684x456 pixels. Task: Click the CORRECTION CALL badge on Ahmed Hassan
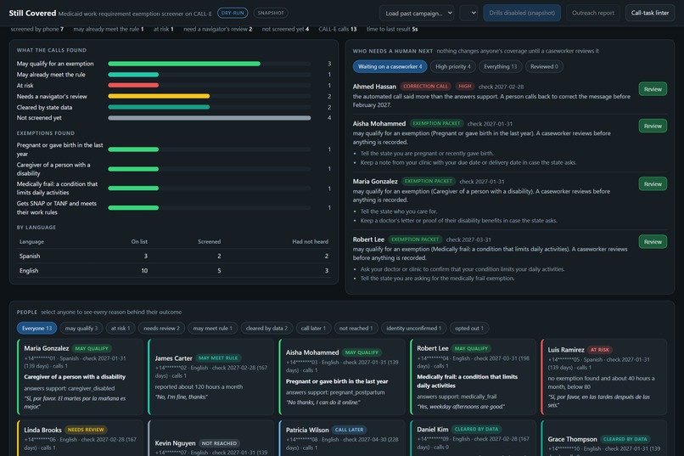(x=425, y=87)
